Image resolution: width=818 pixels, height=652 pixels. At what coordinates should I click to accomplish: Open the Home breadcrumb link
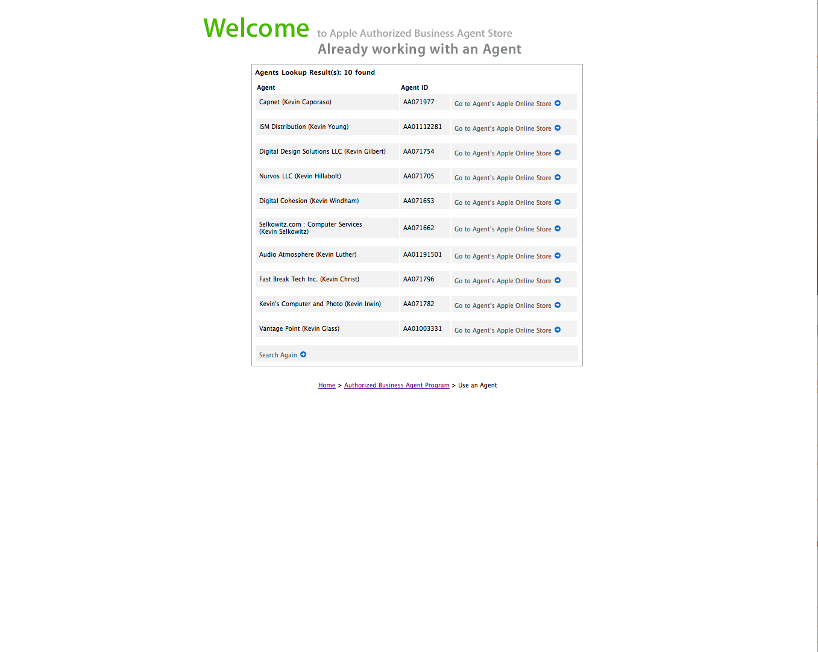(327, 385)
